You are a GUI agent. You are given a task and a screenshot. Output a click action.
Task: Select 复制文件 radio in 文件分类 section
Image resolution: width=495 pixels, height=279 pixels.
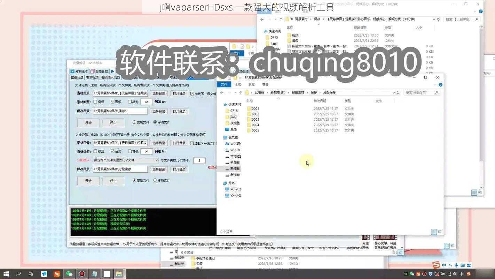[134, 122]
